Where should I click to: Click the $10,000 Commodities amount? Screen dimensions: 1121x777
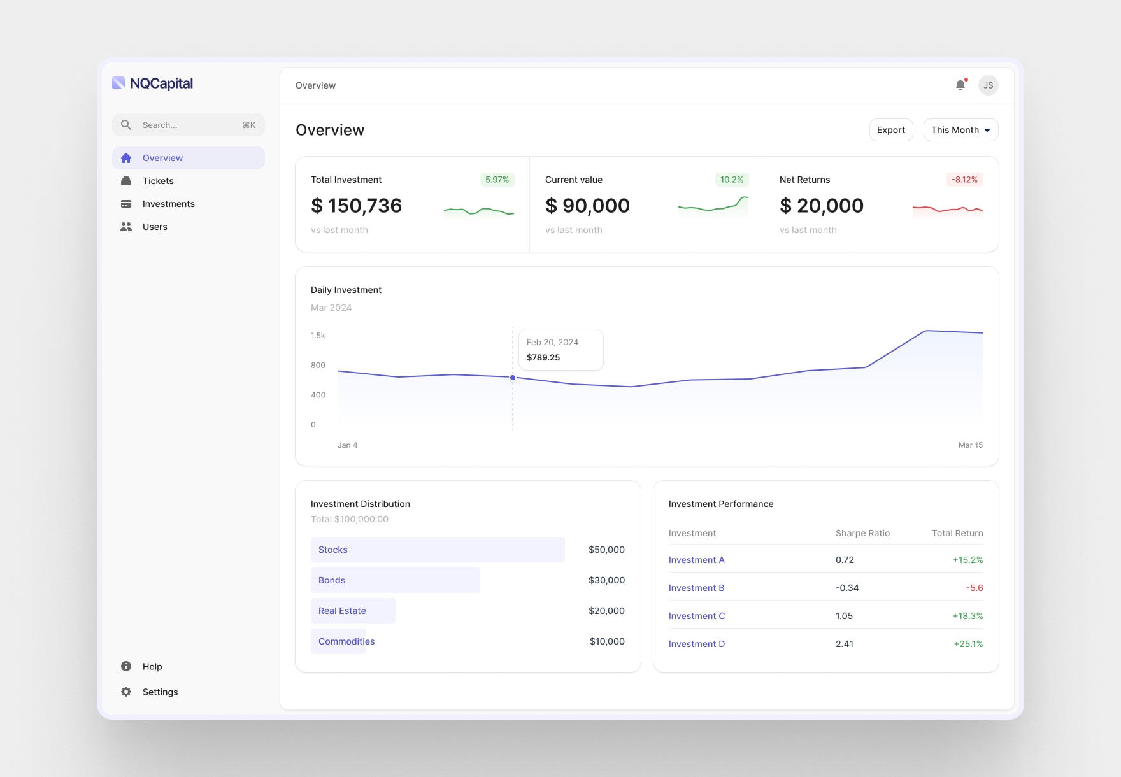pyautogui.click(x=607, y=641)
